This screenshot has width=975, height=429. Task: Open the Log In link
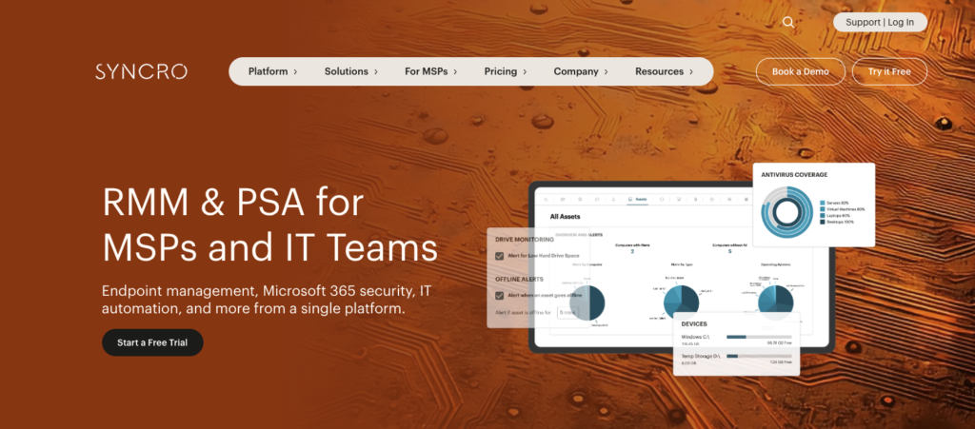901,22
